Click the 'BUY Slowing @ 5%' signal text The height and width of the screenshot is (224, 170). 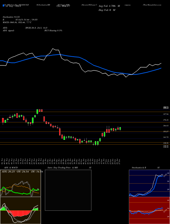coord(53,31)
